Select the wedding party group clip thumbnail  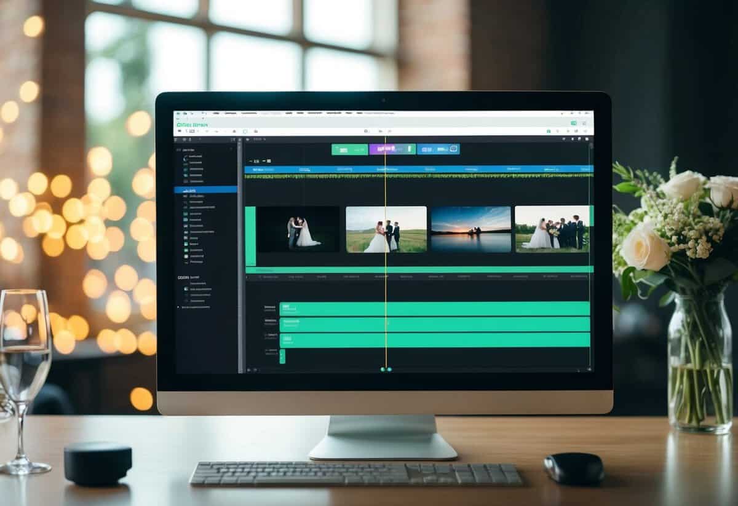(x=552, y=229)
